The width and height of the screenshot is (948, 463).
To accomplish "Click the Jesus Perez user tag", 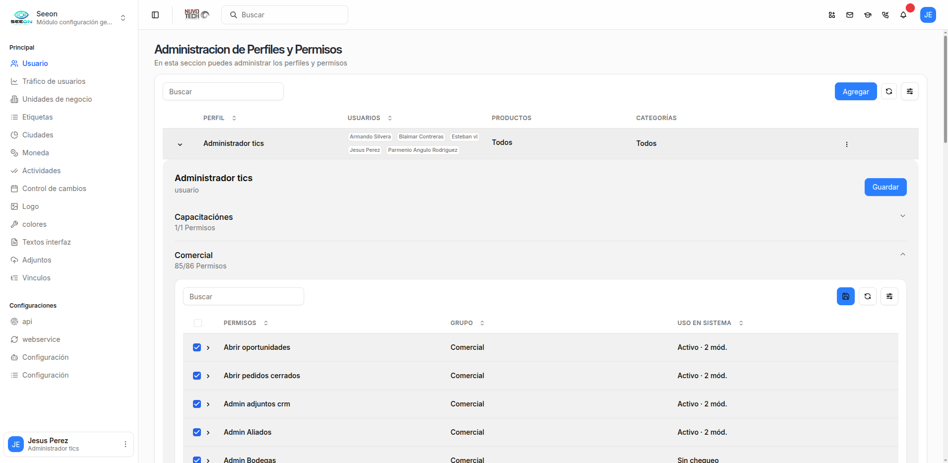I will [x=365, y=150].
